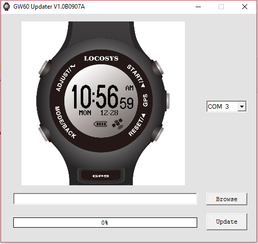Select the COM 3 combo box field
The image size is (258, 244).
[x=226, y=107]
